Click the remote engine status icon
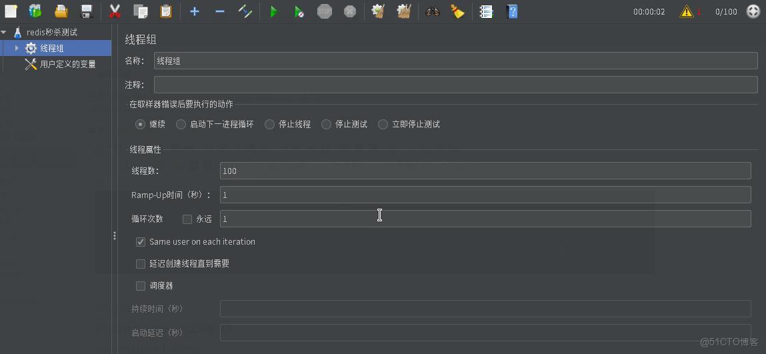This screenshot has width=766, height=354. (753, 11)
